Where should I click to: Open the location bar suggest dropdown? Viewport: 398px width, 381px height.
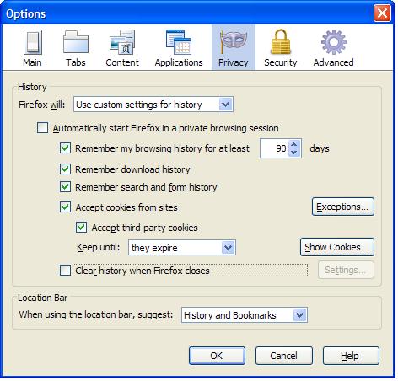(x=245, y=315)
